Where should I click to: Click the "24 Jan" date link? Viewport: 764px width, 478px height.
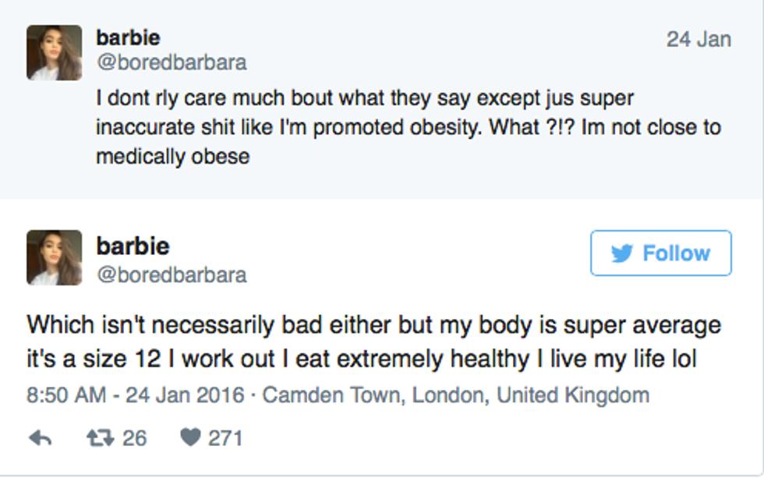(x=699, y=39)
